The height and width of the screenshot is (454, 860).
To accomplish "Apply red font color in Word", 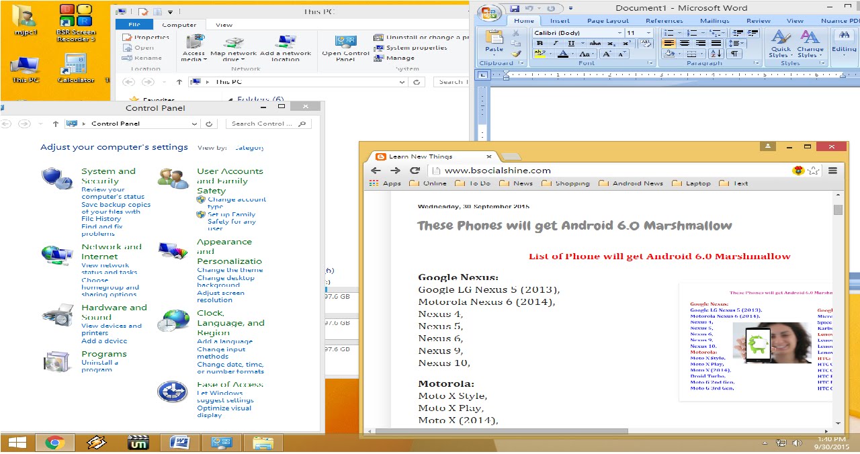I will click(562, 54).
